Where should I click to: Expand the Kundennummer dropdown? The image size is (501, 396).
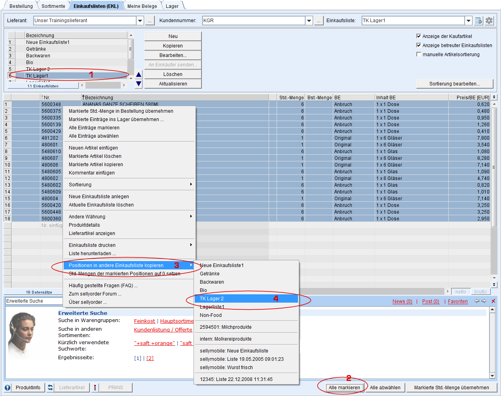click(309, 21)
